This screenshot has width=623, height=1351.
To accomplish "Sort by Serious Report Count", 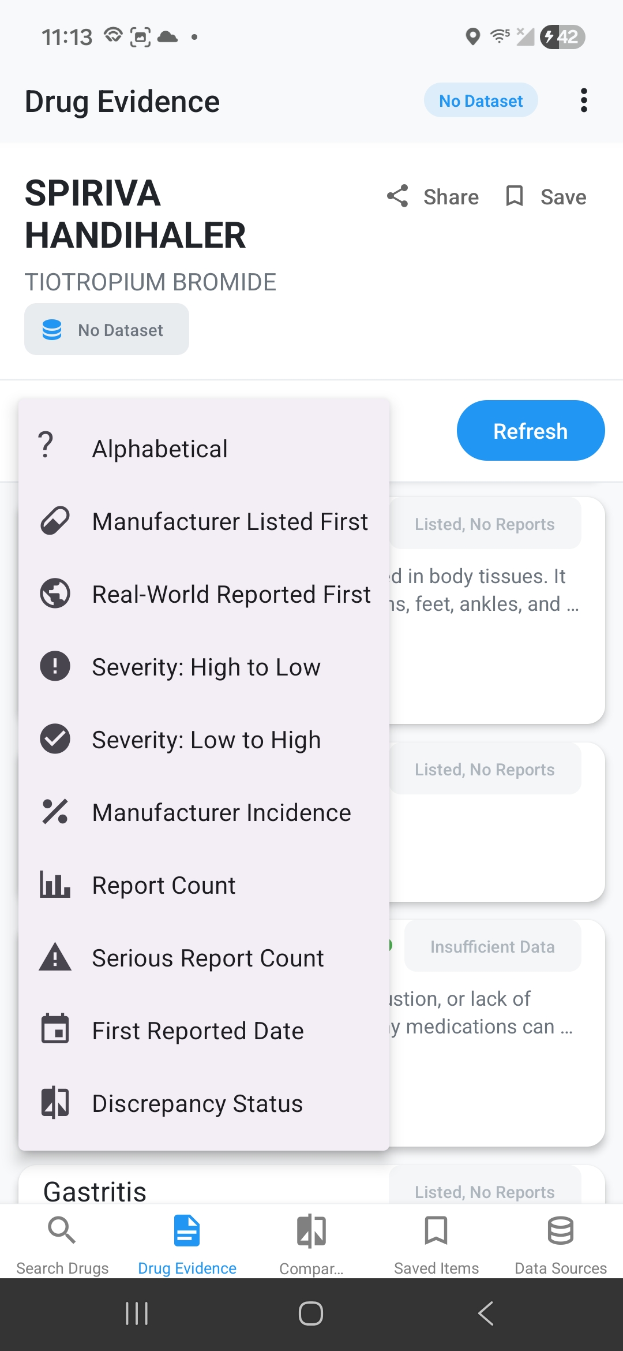I will (208, 958).
